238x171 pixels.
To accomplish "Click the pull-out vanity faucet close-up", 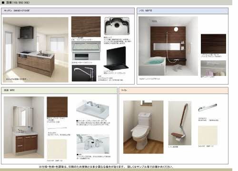I will 93,143.
